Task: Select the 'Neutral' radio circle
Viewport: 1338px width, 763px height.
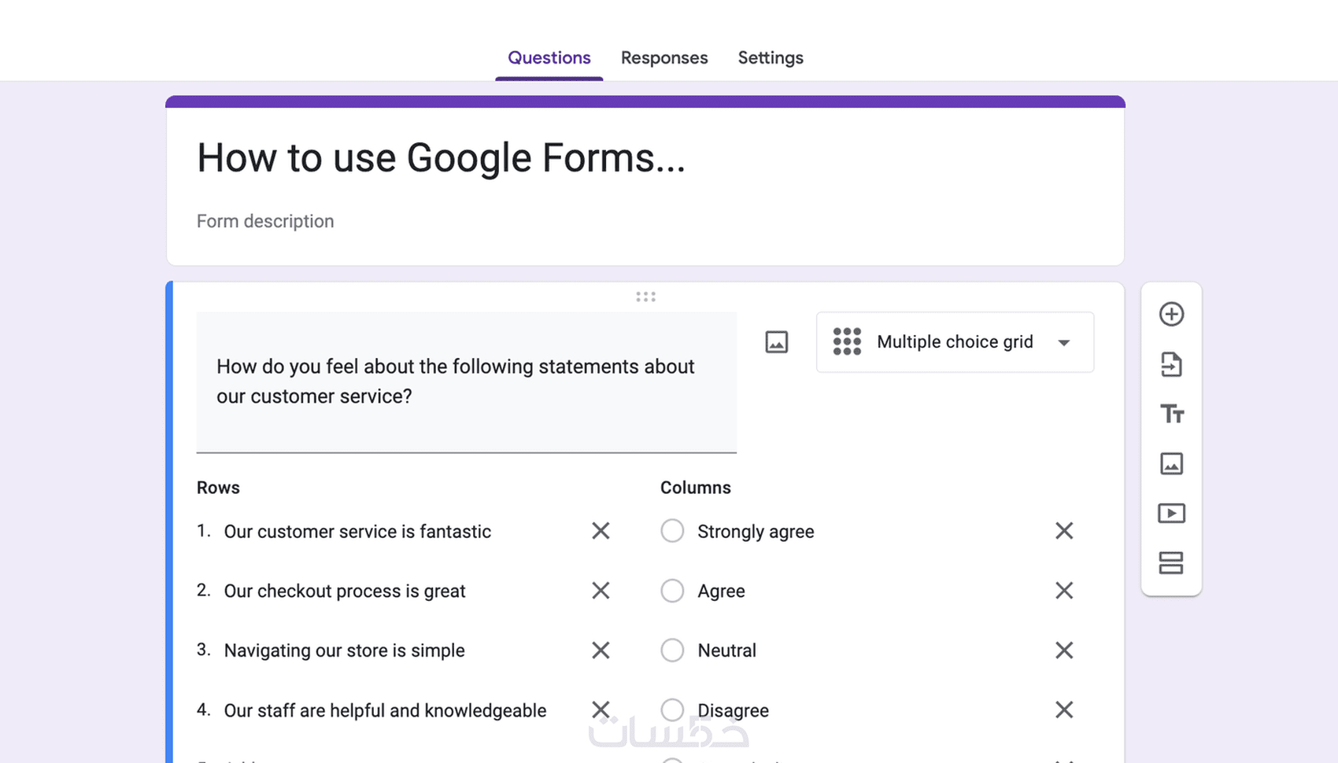Action: point(672,651)
